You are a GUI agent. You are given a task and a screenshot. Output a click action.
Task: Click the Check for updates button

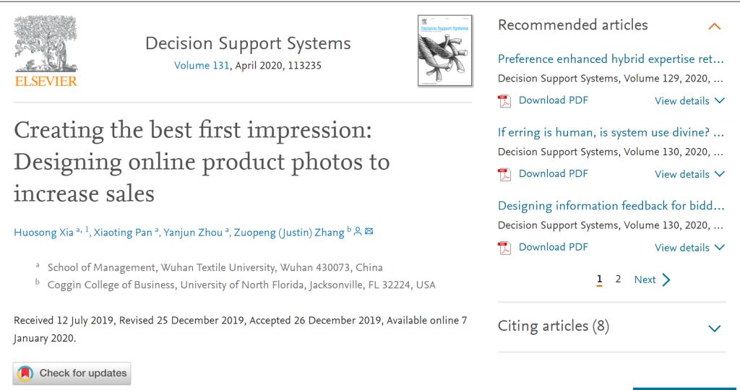[x=72, y=373]
